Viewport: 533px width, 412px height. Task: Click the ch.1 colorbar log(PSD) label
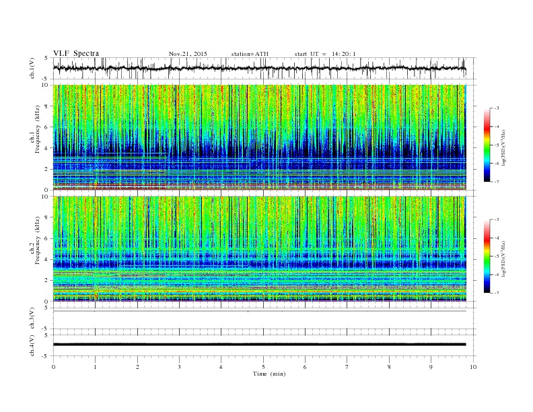pos(503,147)
